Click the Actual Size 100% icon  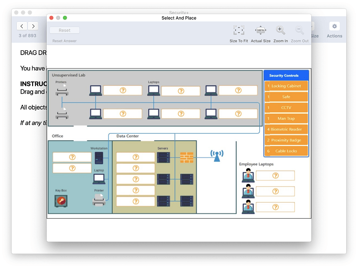point(260,30)
